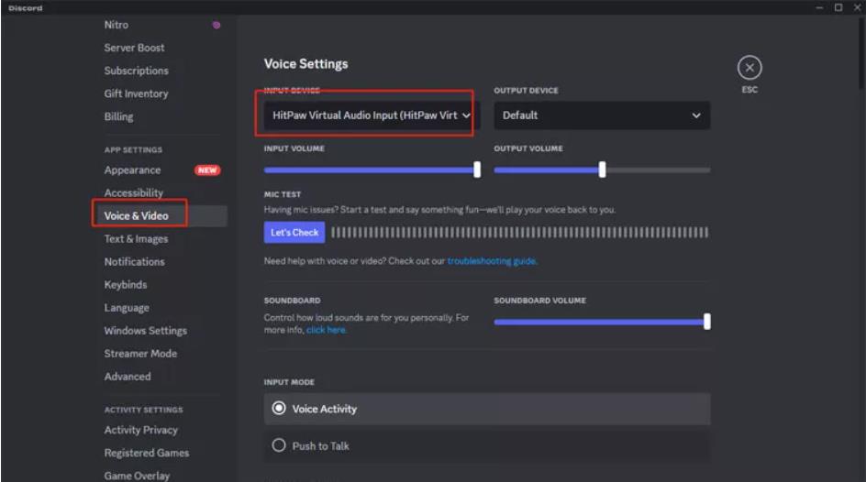The height and width of the screenshot is (482, 866).
Task: Open the Accessibility settings page
Action: pyautogui.click(x=134, y=193)
